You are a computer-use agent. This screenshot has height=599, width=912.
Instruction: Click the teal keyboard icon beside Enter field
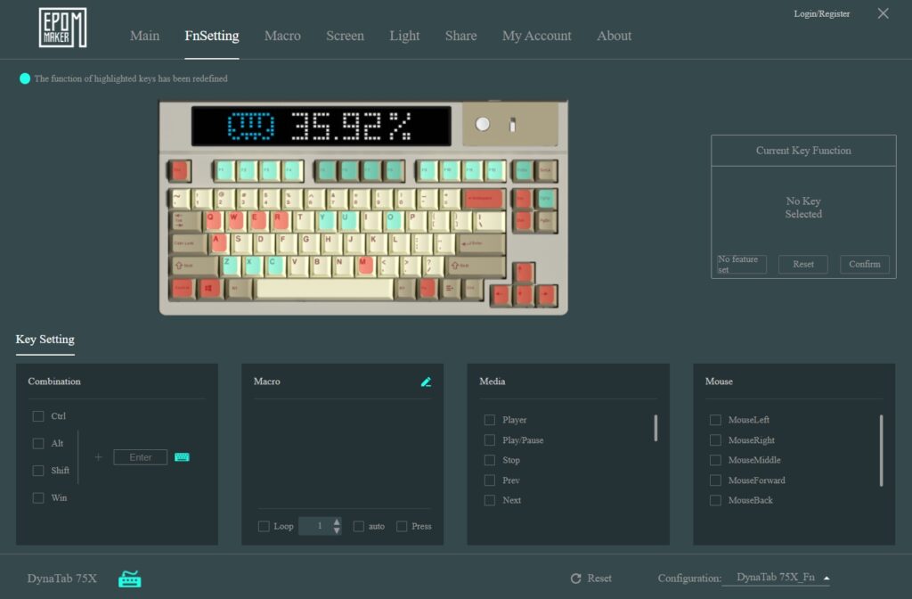[x=182, y=457]
